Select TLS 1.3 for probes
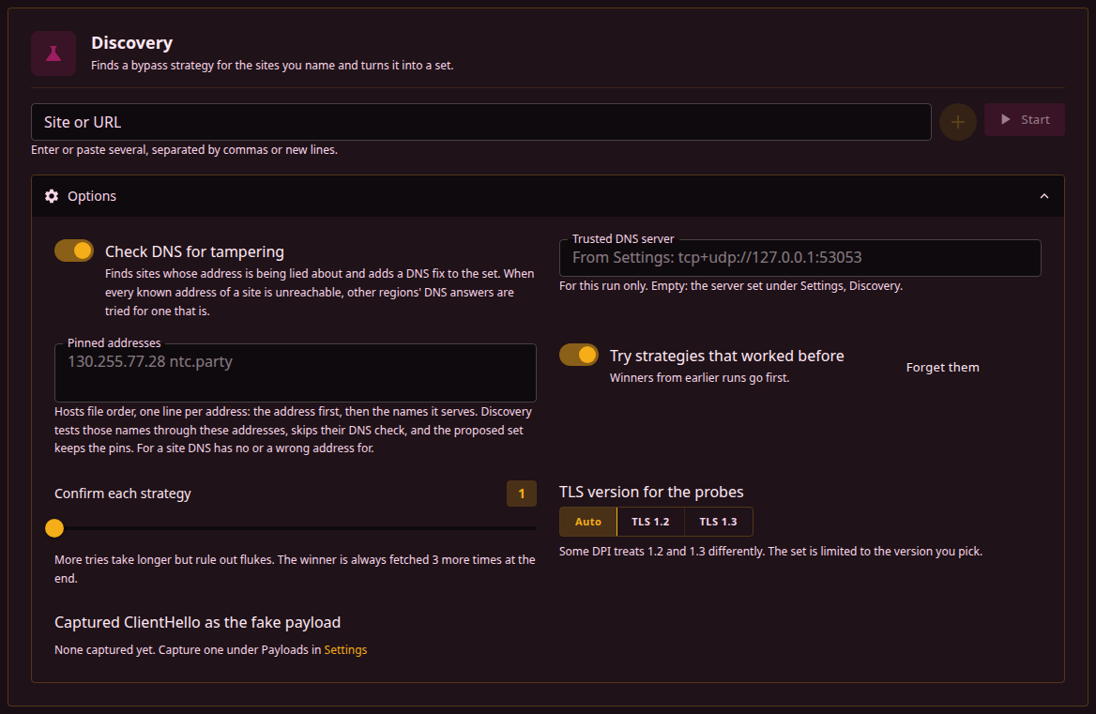This screenshot has height=714, width=1096. [x=718, y=521]
